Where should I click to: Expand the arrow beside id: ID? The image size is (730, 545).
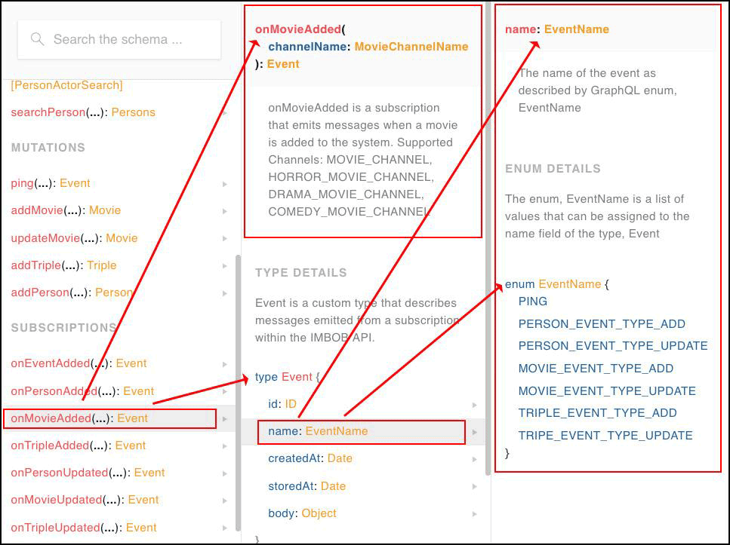474,405
